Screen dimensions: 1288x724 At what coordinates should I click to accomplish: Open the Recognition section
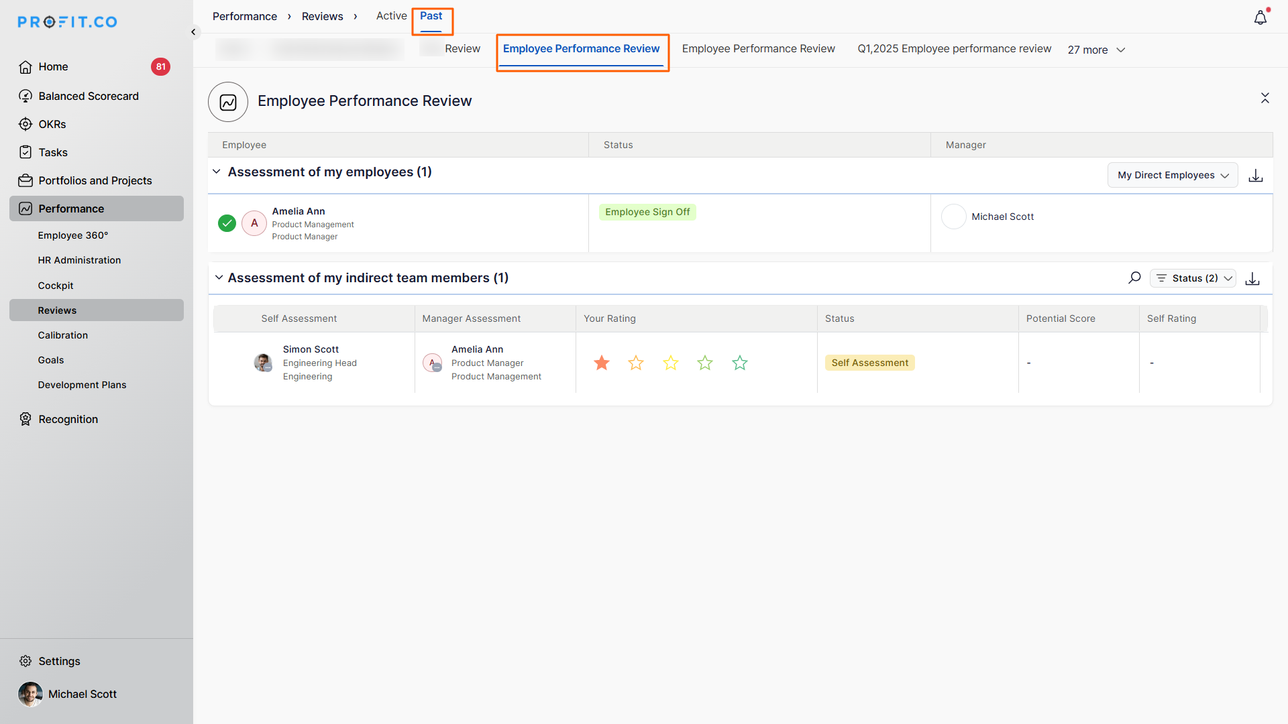68,419
